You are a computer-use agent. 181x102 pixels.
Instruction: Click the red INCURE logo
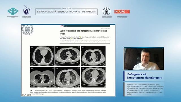tap(122, 12)
